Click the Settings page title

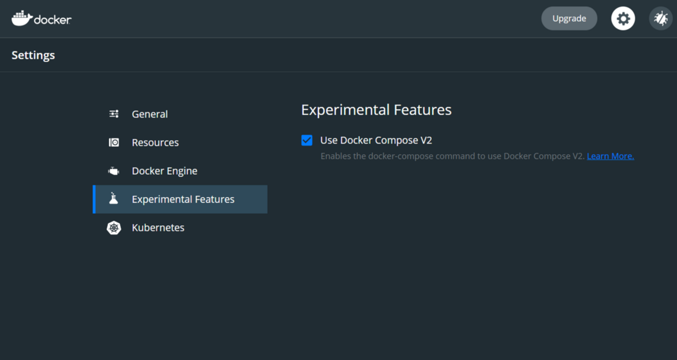point(33,55)
